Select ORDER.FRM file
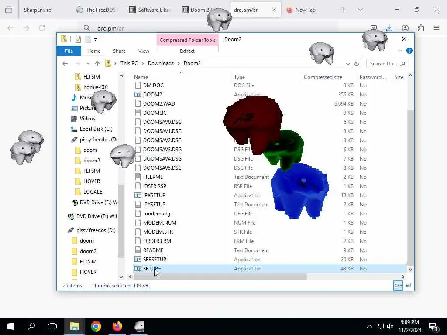Image resolution: width=447 pixels, height=335 pixels. point(157,241)
